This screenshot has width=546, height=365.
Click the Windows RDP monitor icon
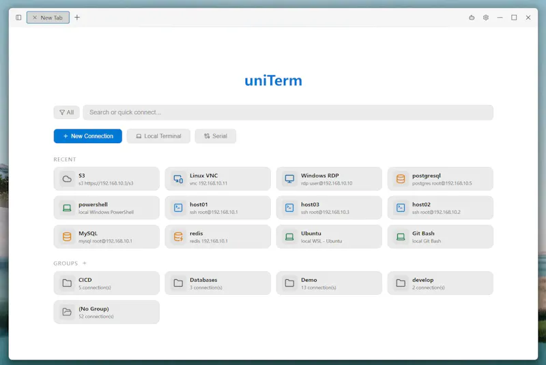[289, 179]
